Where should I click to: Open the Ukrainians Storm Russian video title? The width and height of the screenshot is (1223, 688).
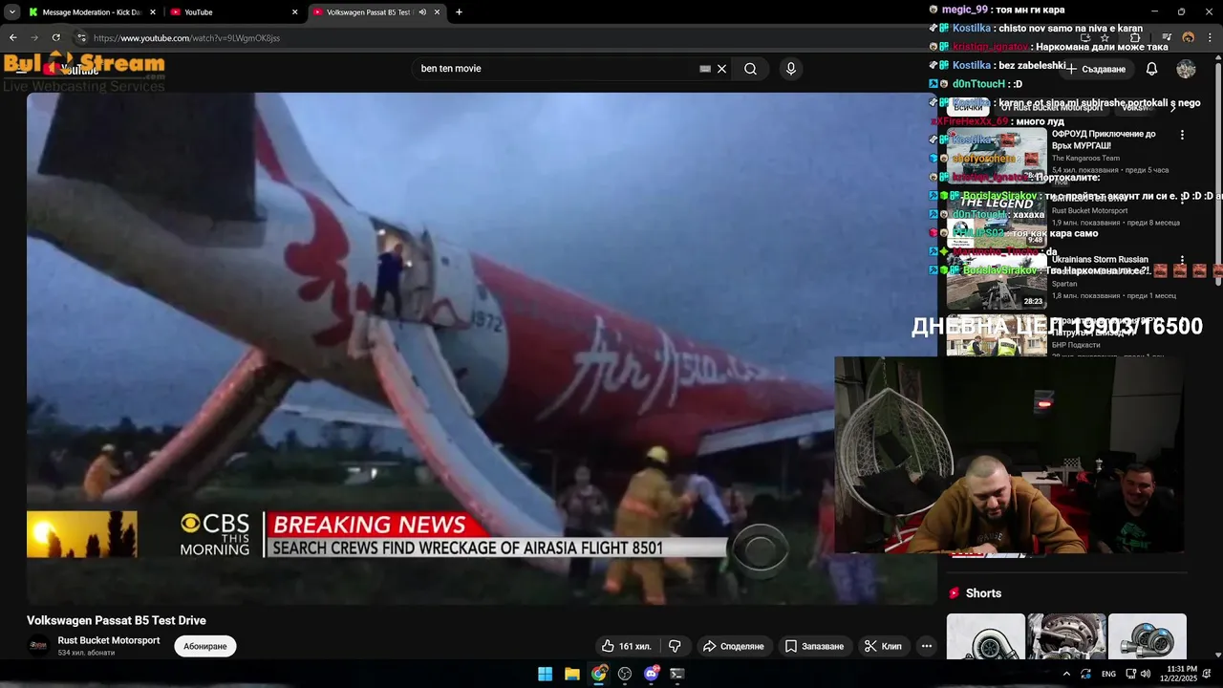pyautogui.click(x=1100, y=265)
